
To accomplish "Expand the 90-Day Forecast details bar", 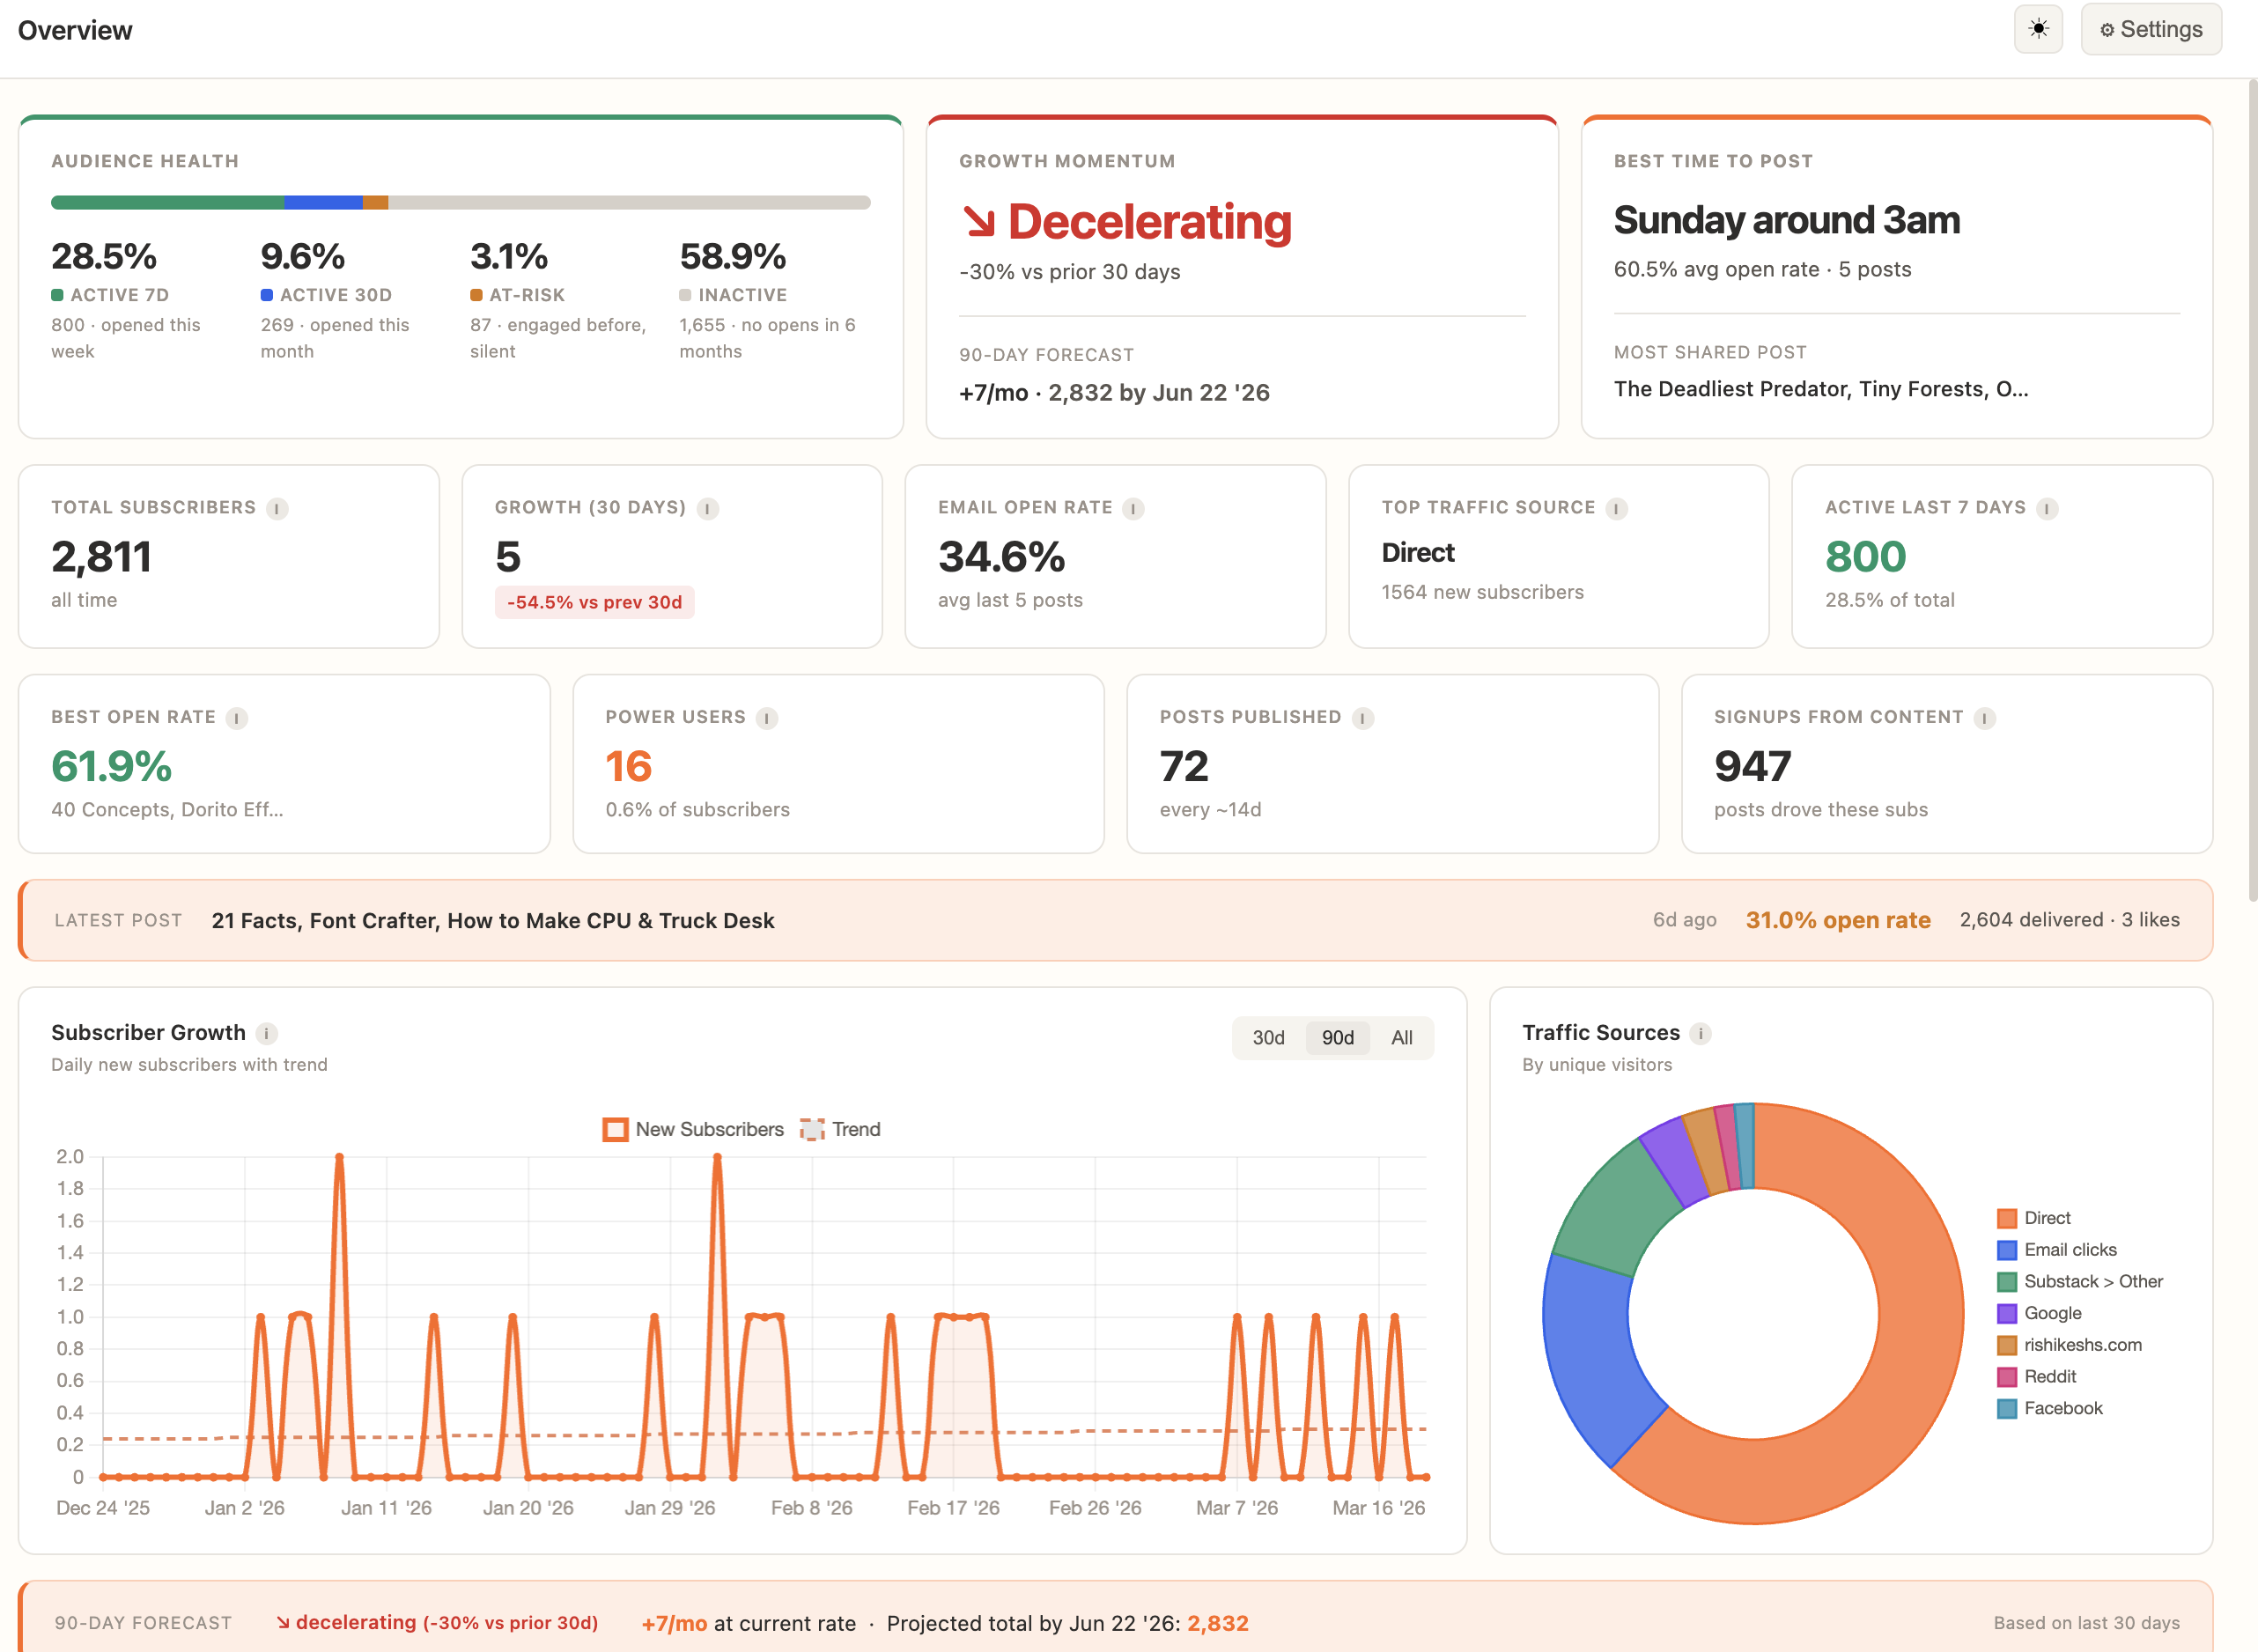I will click(1129, 1623).
